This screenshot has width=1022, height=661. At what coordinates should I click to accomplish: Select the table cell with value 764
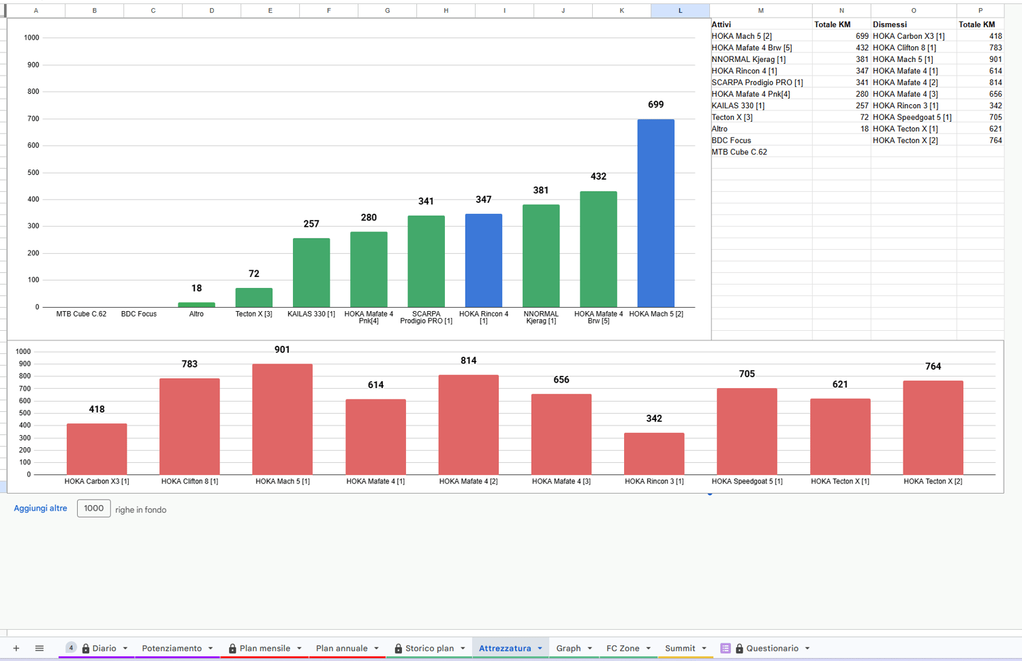click(980, 140)
